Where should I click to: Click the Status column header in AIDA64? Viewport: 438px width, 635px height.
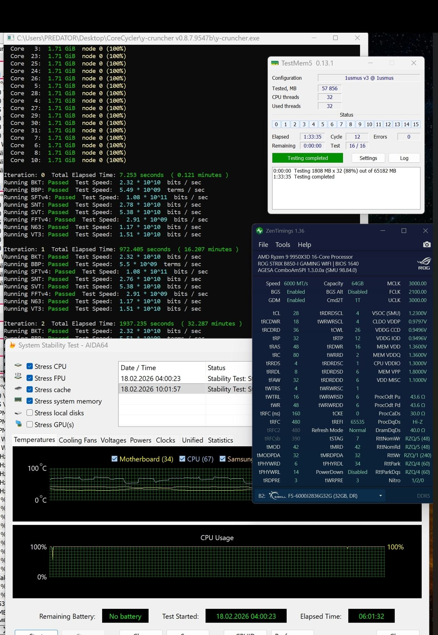tap(229, 368)
